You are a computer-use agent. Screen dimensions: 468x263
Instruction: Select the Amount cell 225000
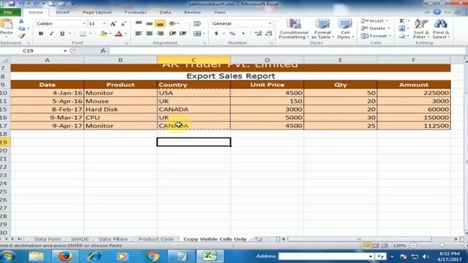(414, 93)
